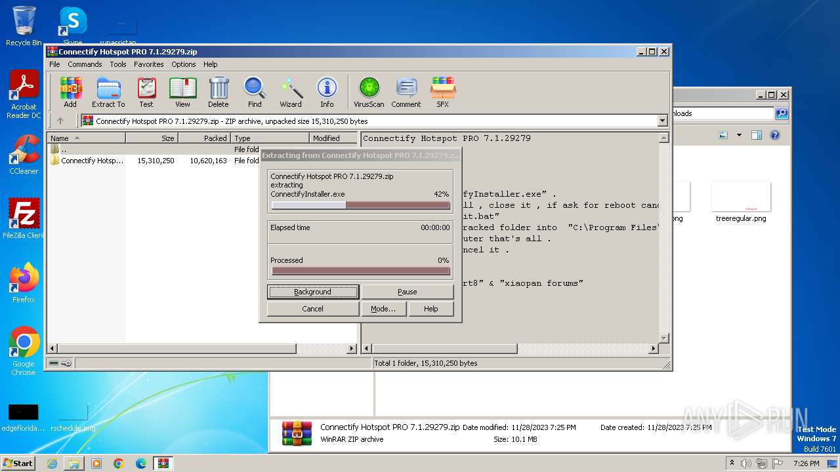The height and width of the screenshot is (472, 840).
Task: Click the Start button
Action: point(18,463)
